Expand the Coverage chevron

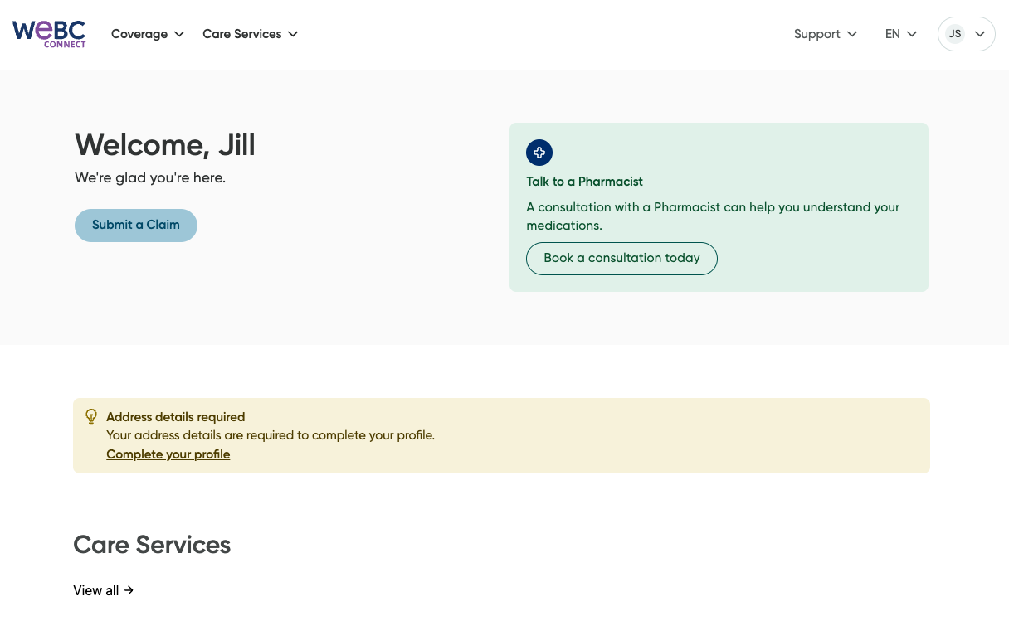[179, 34]
